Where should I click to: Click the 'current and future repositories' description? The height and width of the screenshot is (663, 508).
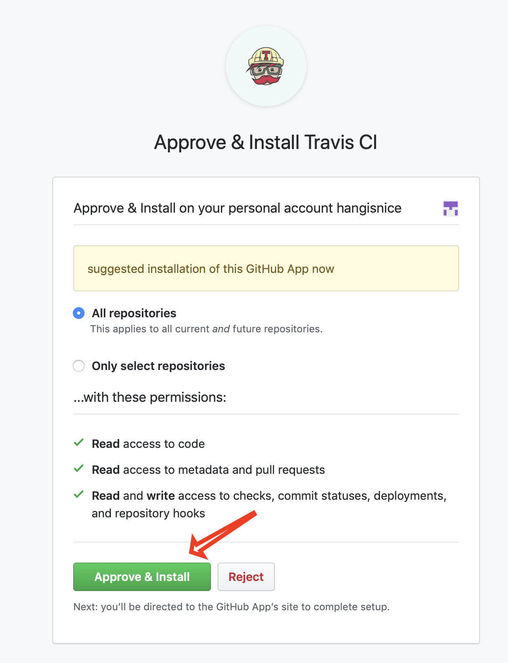[206, 329]
